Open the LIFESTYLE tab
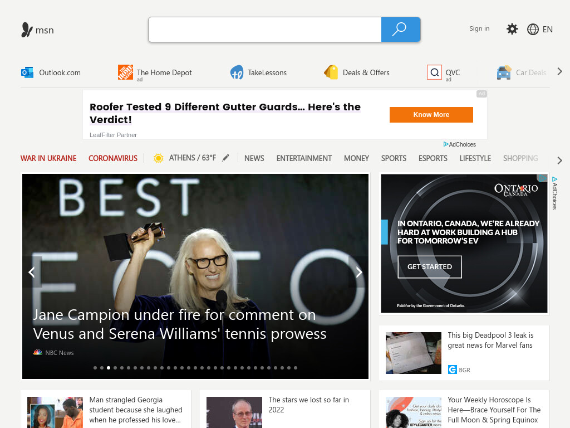Viewport: 570px width, 428px height. coord(475,158)
